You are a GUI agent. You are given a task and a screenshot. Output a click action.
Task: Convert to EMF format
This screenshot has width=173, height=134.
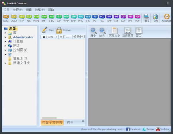click(74, 18)
